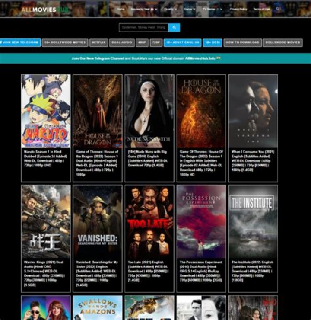Go to the Home menu item

point(121,9)
